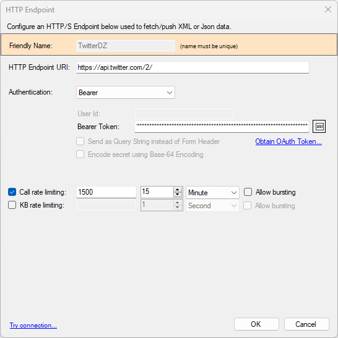Click into the Bearer Token field
This screenshot has height=338, width=338.
(x=222, y=126)
